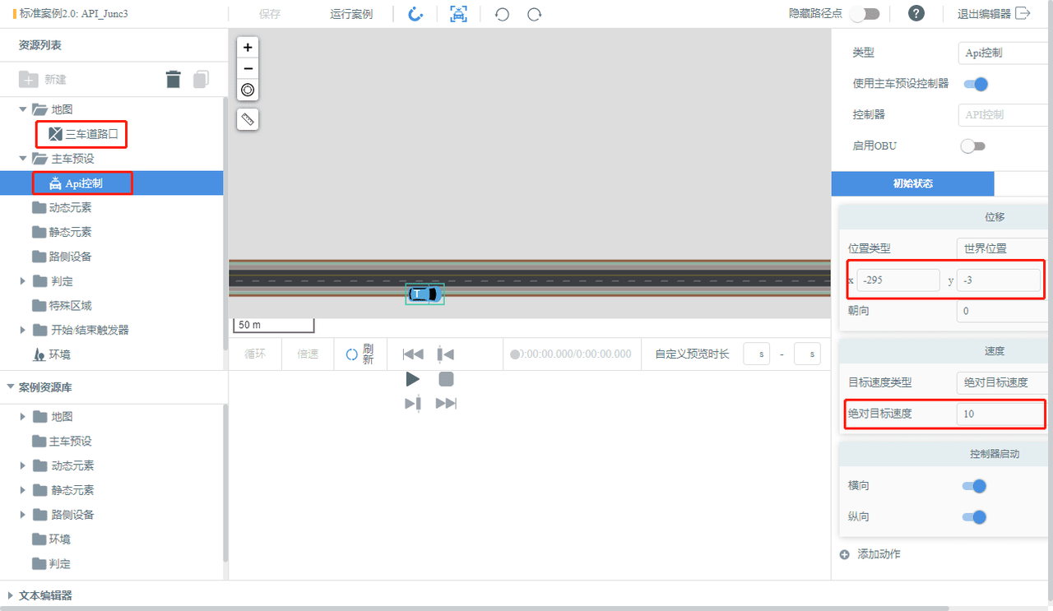
Task: Click the zoom out minus button on map
Action: click(x=248, y=68)
